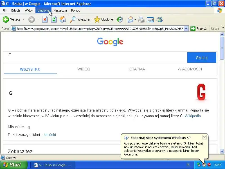
Task: Click the red G letter thumbnail
Action: pyautogui.click(x=201, y=92)
